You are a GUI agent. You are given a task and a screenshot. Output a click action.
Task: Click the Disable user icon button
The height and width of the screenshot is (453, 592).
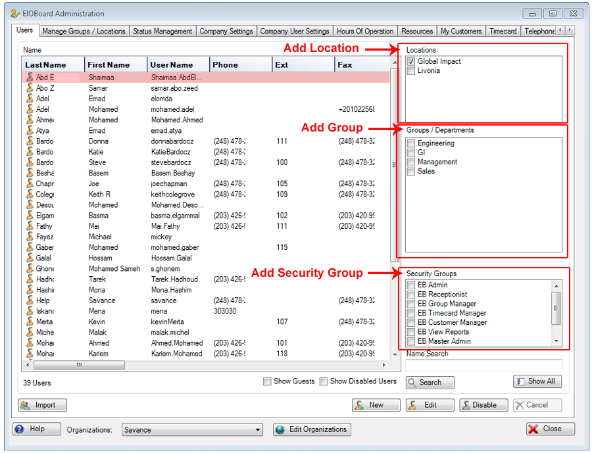click(x=467, y=405)
